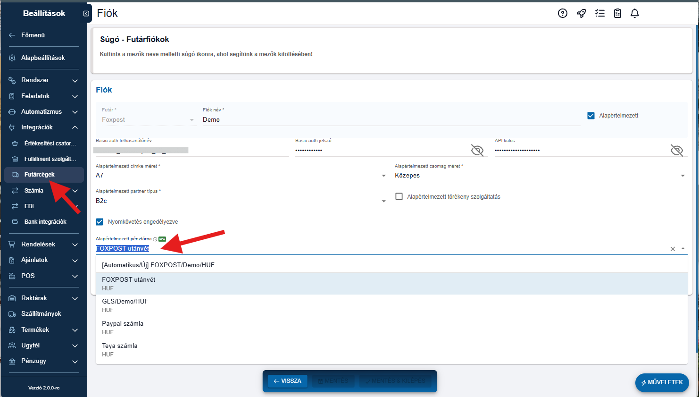This screenshot has width=699, height=397.
Task: Enable Alapértelmezett törékeny szolgáltatás checkbox
Action: (399, 196)
